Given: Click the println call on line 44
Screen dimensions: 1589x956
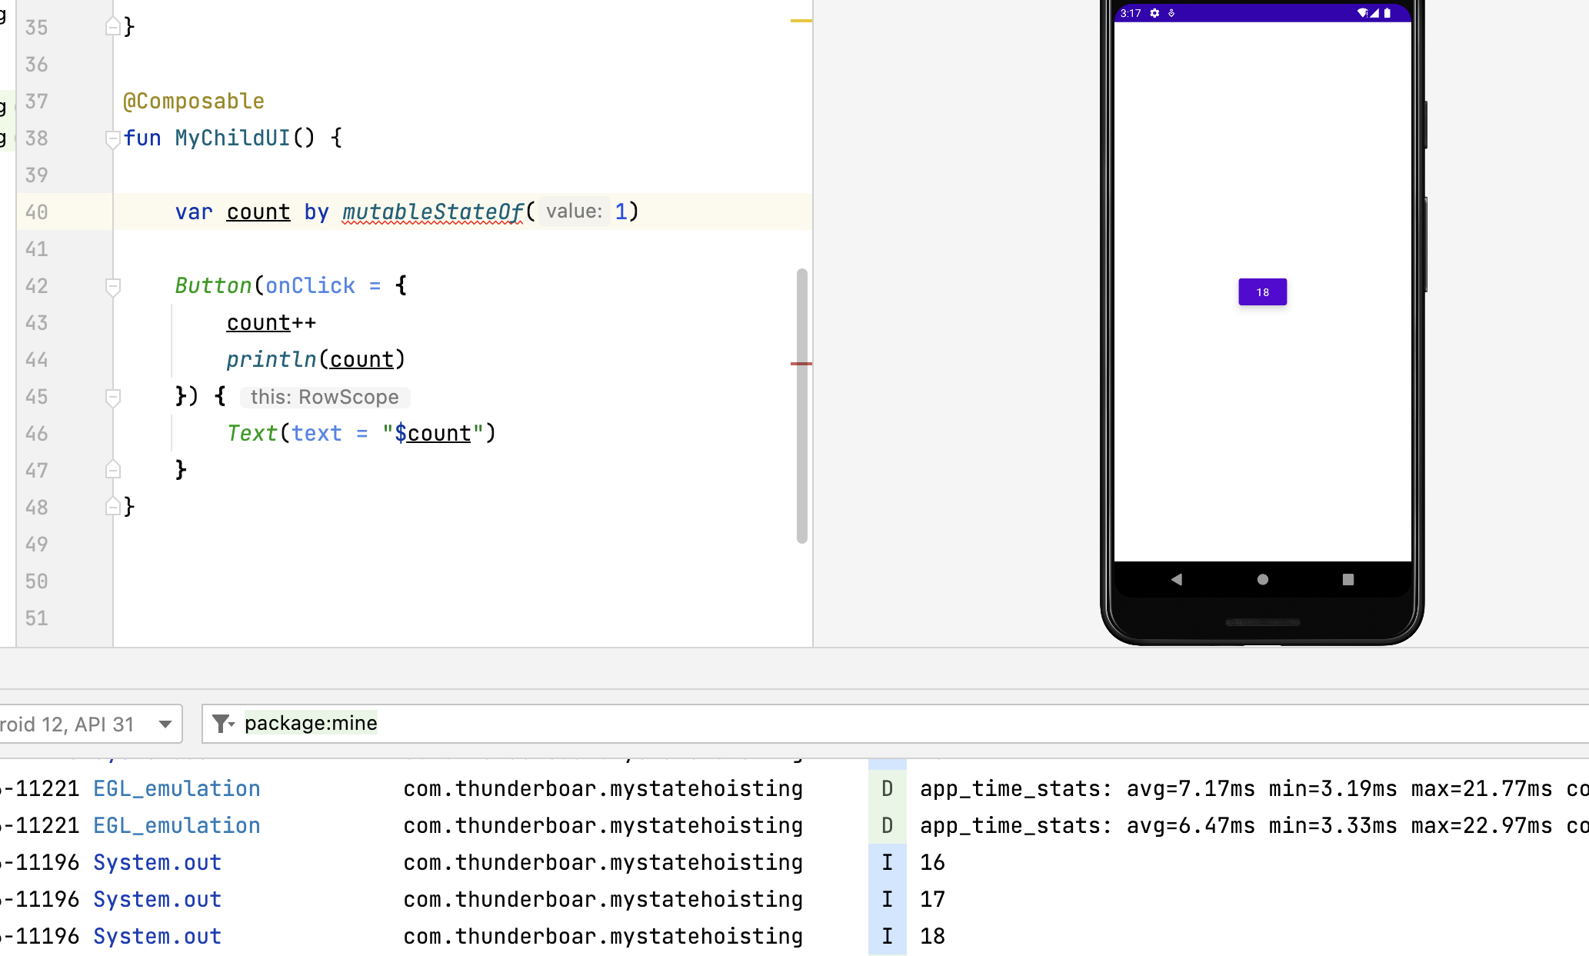Looking at the screenshot, I should coord(271,359).
